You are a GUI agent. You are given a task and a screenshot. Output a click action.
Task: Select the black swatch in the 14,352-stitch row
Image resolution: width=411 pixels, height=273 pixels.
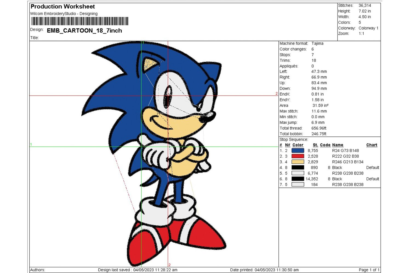(298, 179)
